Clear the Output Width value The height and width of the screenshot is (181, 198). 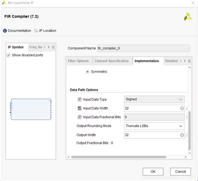(x=182, y=135)
